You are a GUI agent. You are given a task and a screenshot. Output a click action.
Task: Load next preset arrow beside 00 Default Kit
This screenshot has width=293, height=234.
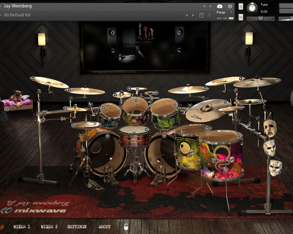tap(193, 15)
